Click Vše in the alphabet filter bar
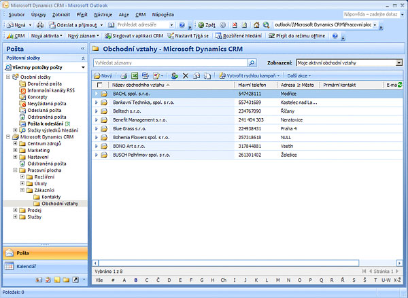The width and height of the screenshot is (408, 298). point(99,280)
